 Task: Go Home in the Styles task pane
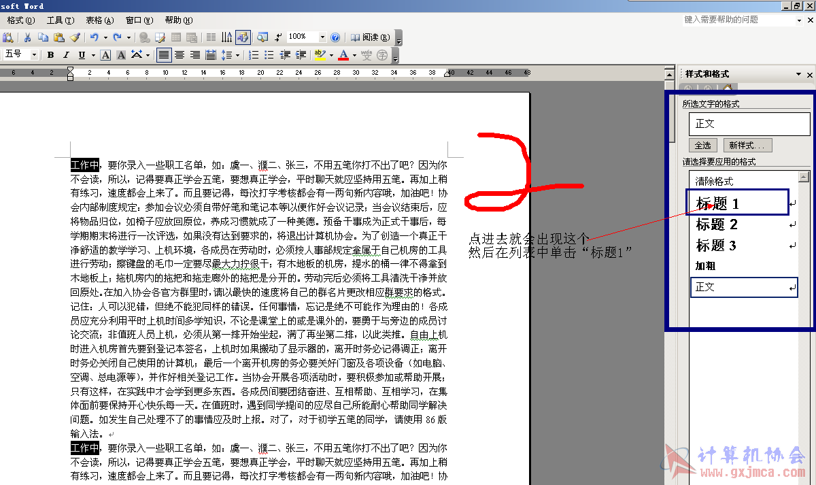[x=728, y=88]
